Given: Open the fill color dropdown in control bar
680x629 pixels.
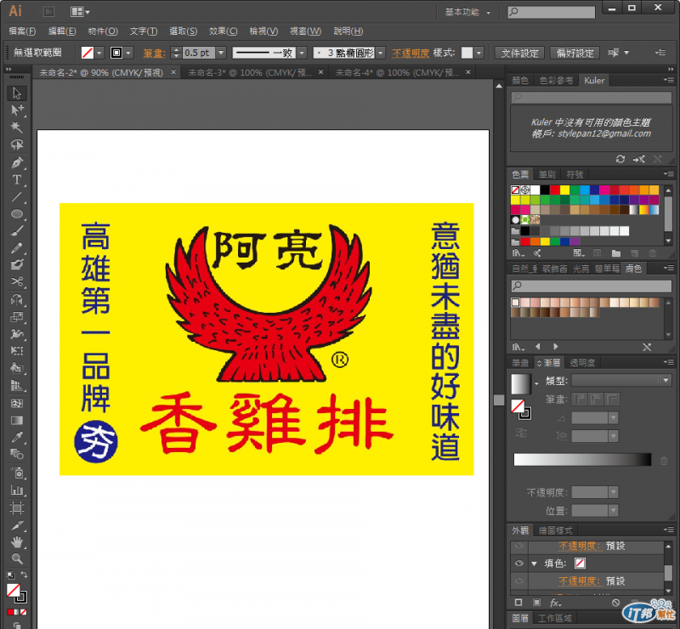Looking at the screenshot, I should pos(99,53).
